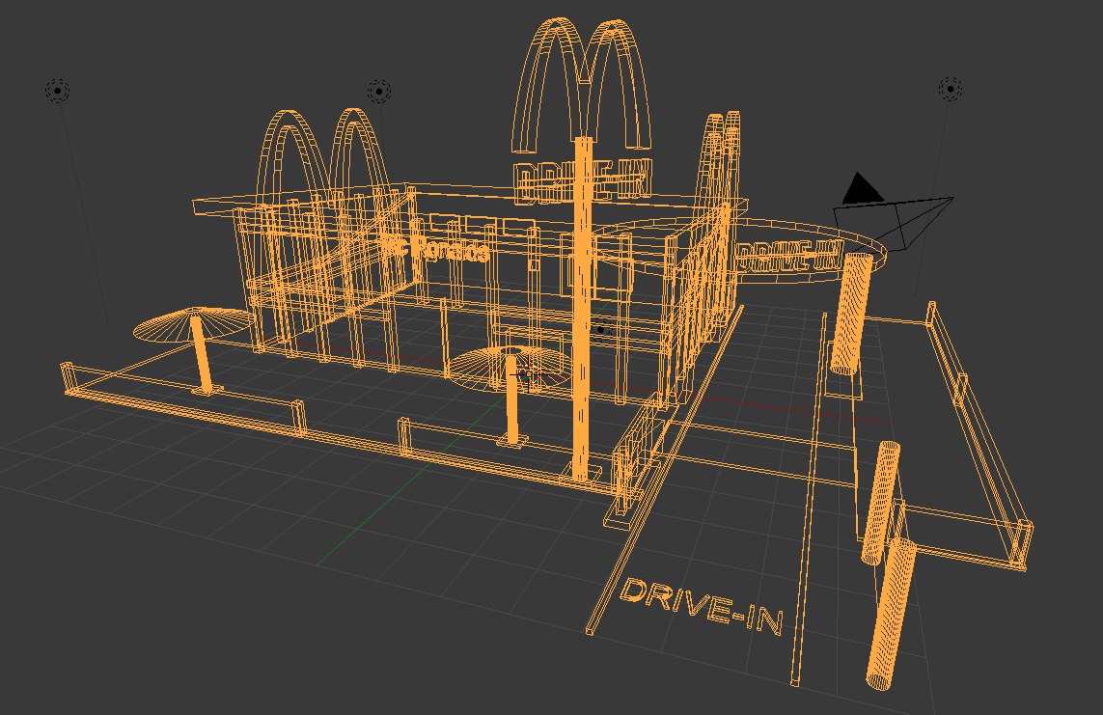
Task: Select the top-right point lamp icon
Action: tap(950, 89)
